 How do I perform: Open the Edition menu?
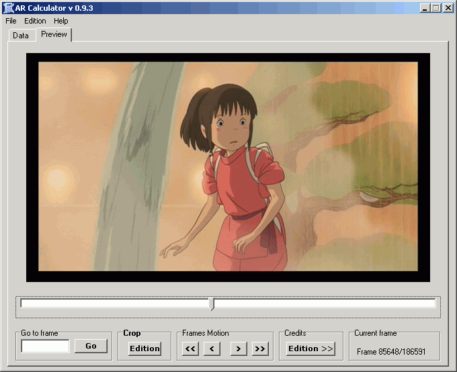tap(35, 21)
